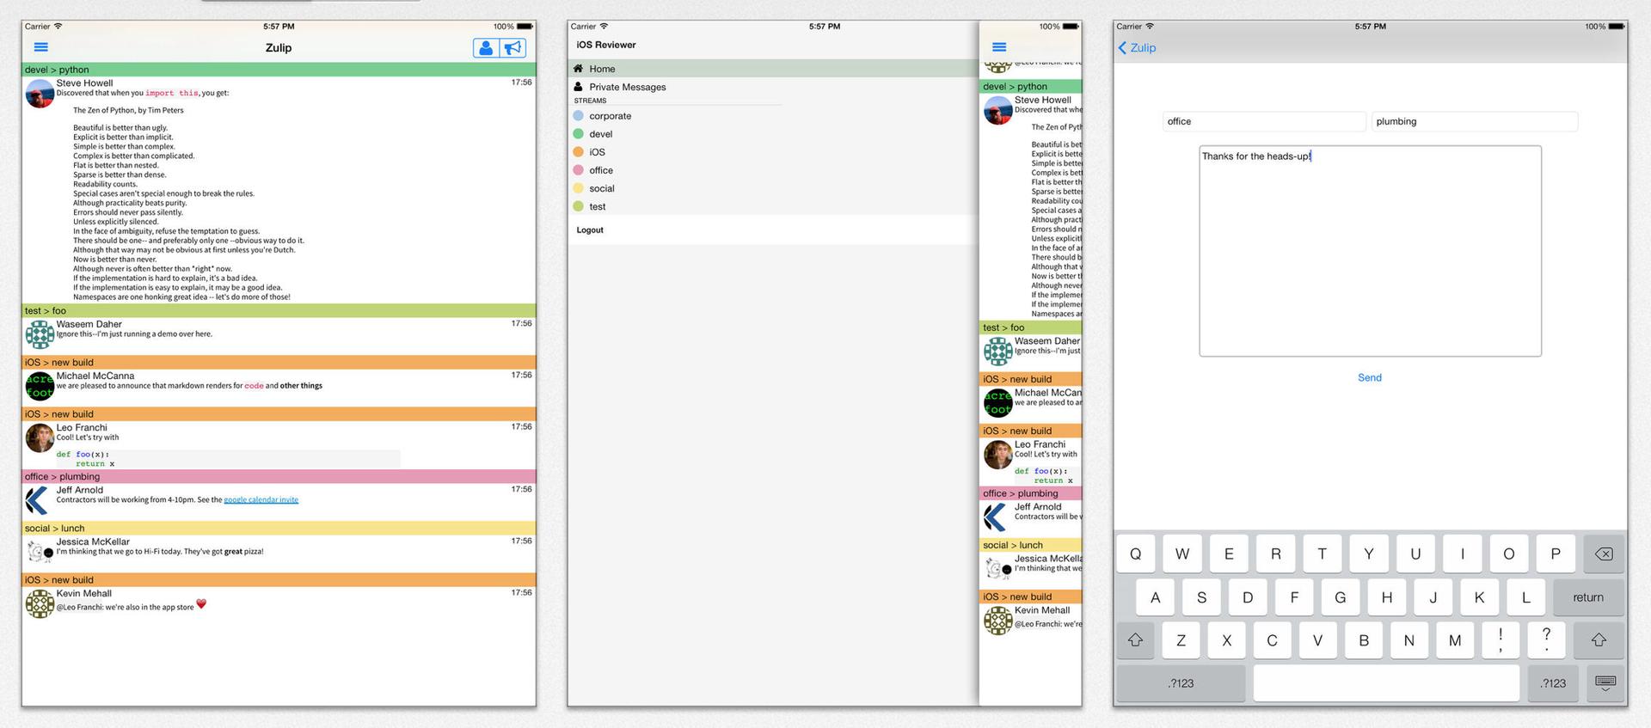Open the test stream in the sidebar
1651x728 pixels.
click(x=773, y=206)
